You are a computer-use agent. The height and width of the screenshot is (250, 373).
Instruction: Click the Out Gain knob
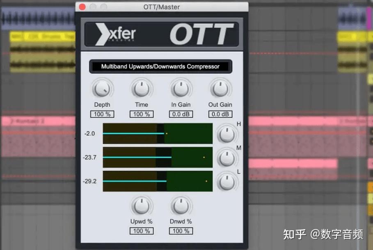(x=220, y=89)
